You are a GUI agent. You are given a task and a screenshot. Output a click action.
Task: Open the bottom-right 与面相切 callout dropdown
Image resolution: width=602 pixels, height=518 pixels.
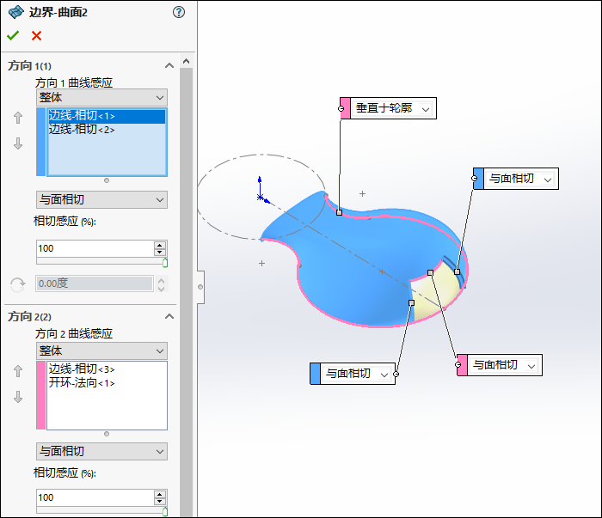point(531,366)
